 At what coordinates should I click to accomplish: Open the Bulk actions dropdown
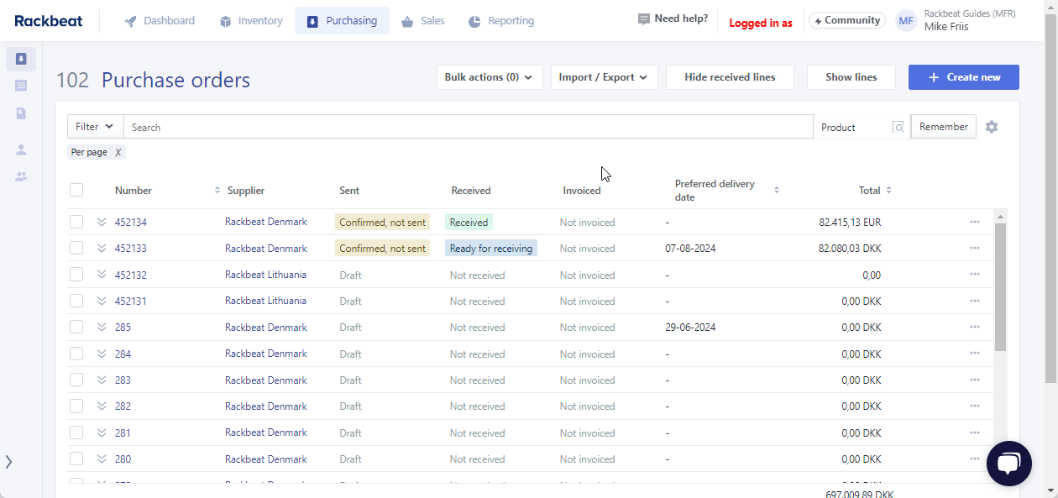[489, 77]
